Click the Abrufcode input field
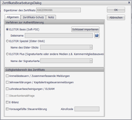 click(x=87, y=109)
